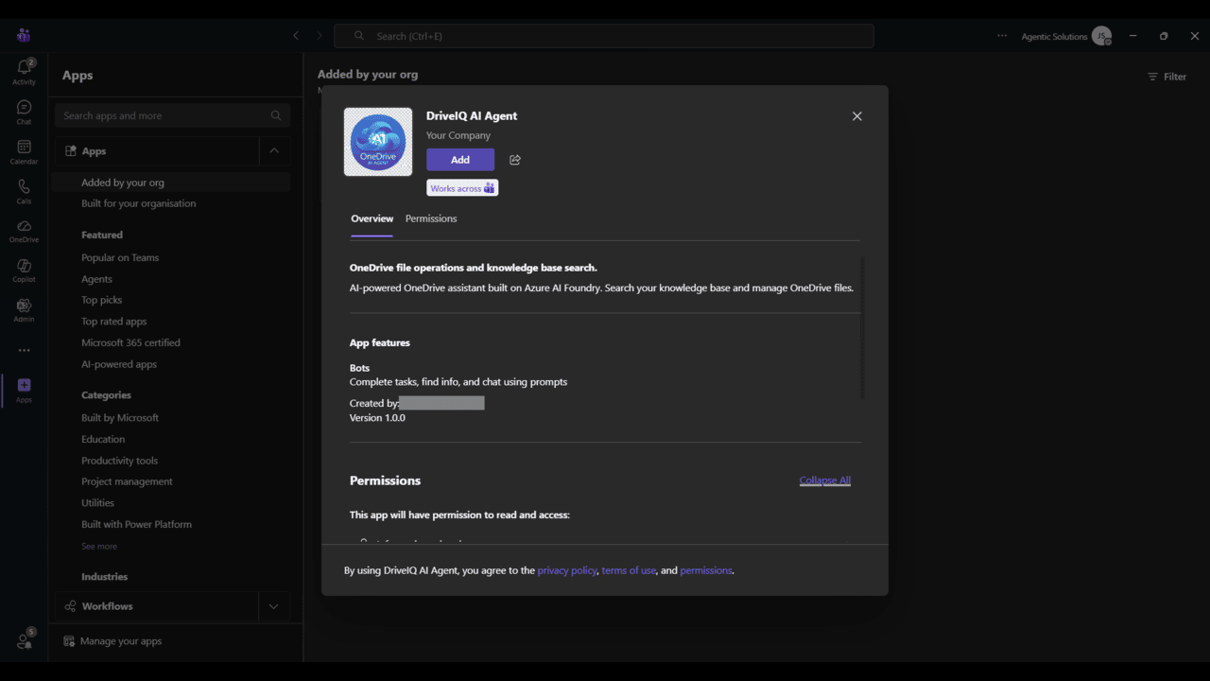Open Top rated apps

113,322
